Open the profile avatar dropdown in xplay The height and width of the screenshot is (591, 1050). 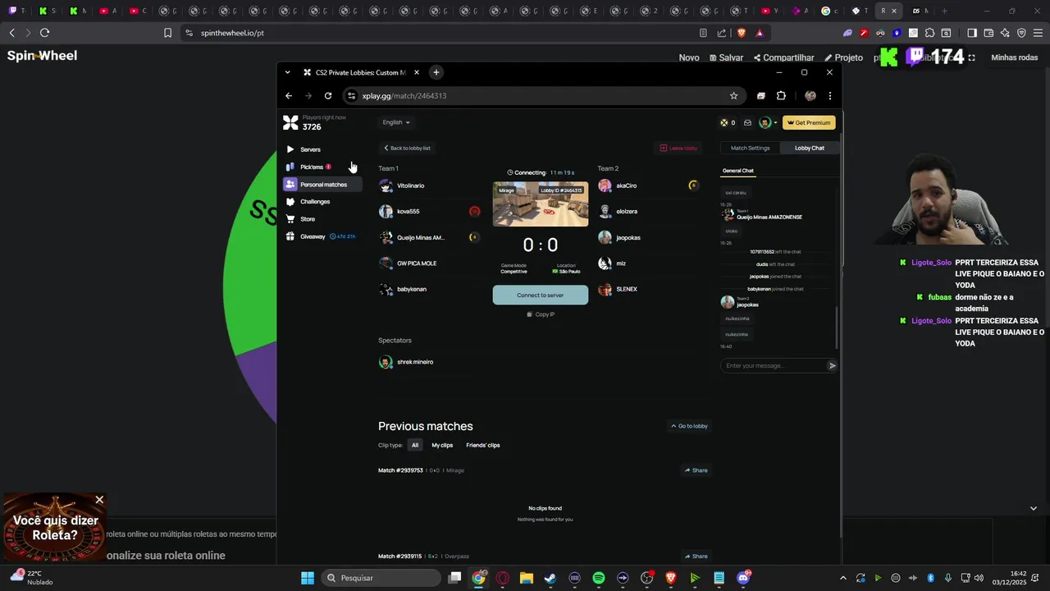click(767, 123)
